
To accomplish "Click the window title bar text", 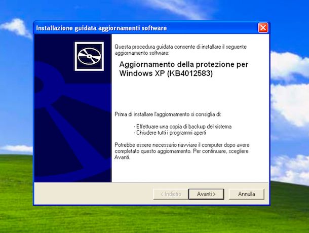I will click(101, 28).
